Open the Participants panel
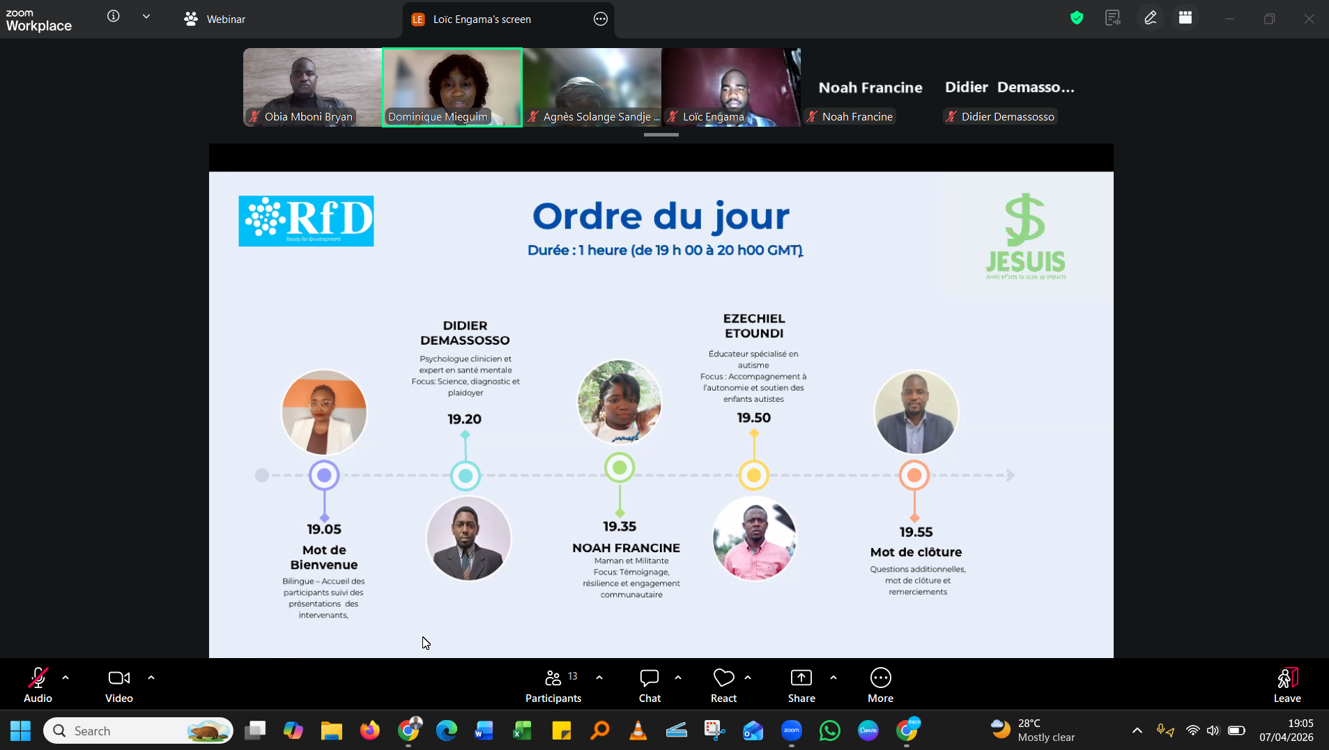1329x750 pixels. [x=553, y=686]
